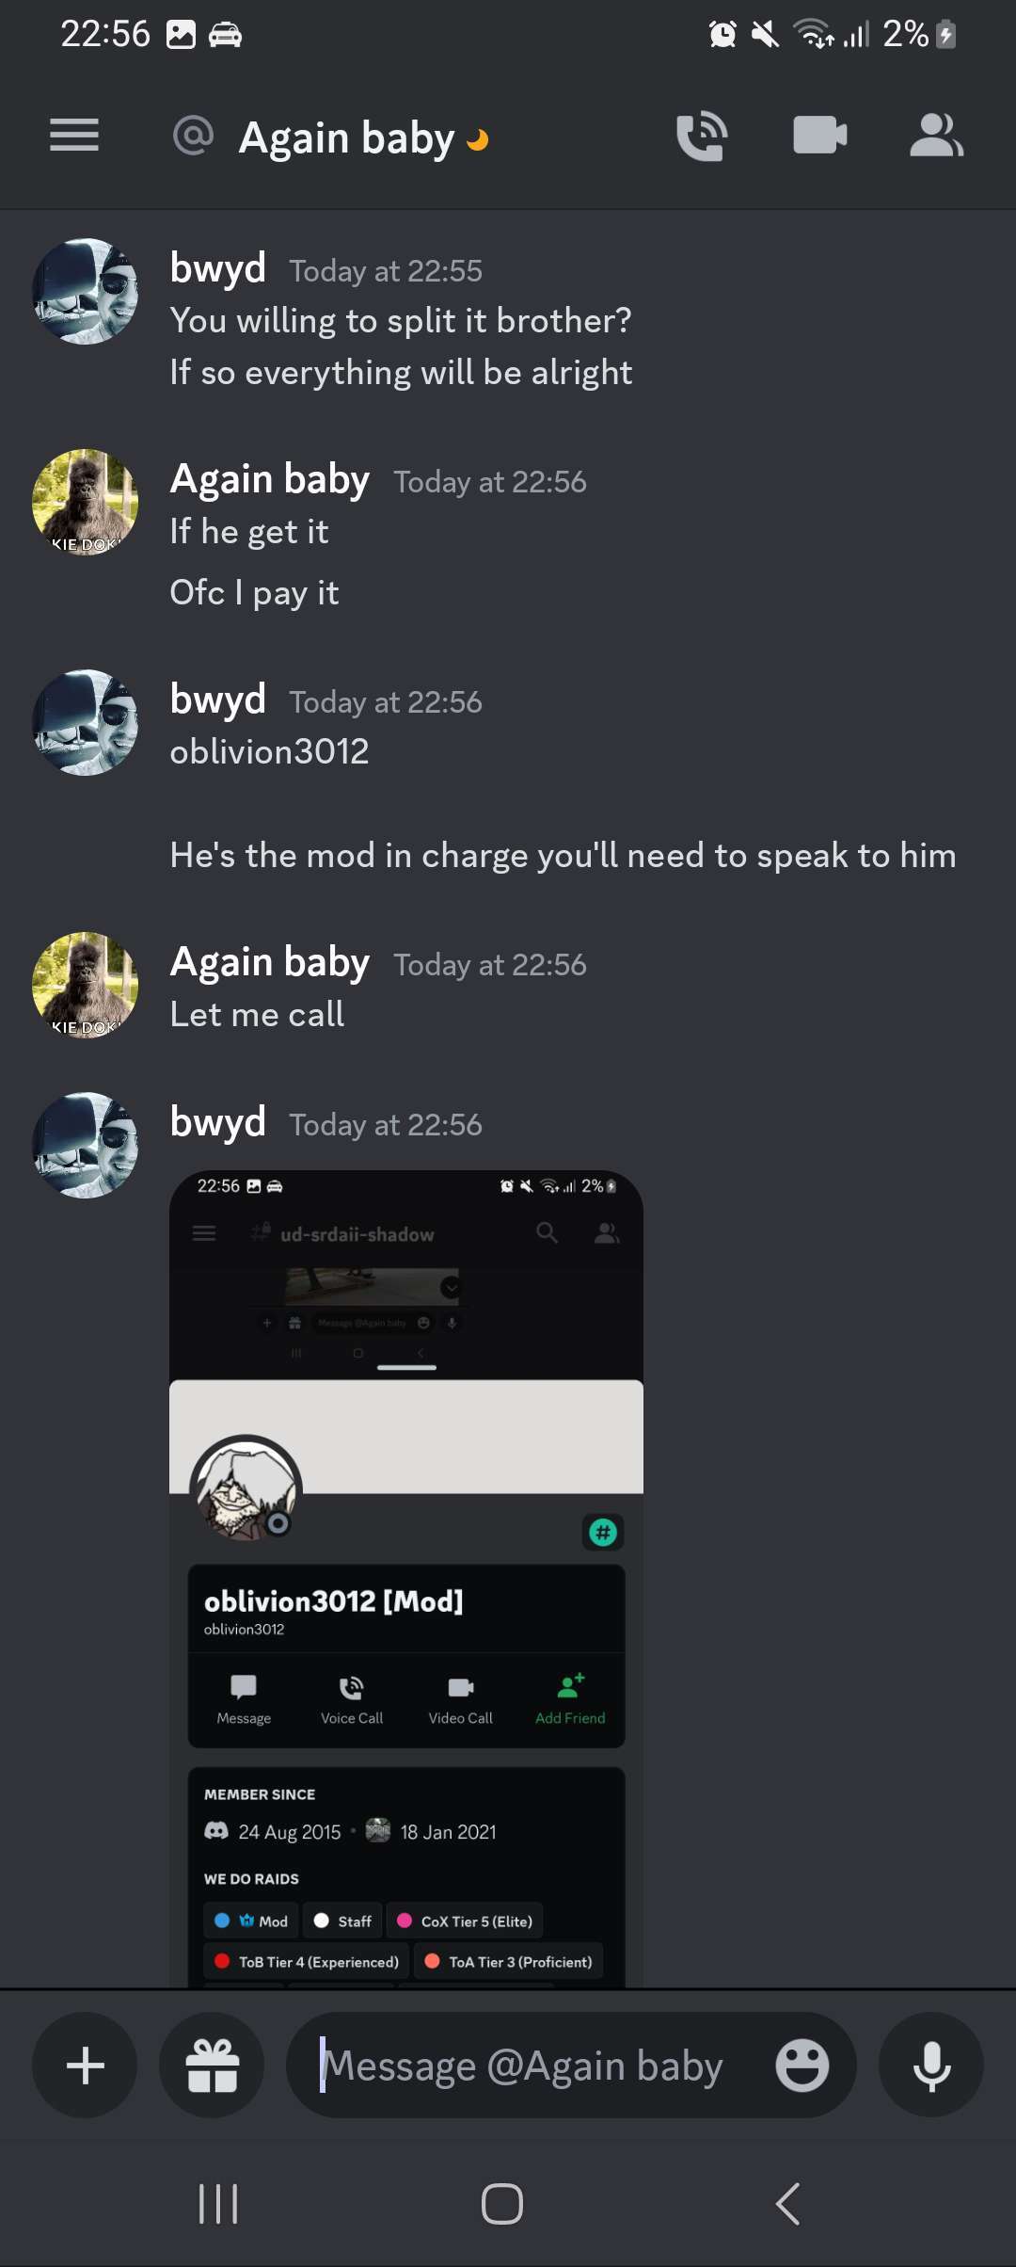Start a video call from header
The image size is (1016, 2267).
[x=820, y=135]
